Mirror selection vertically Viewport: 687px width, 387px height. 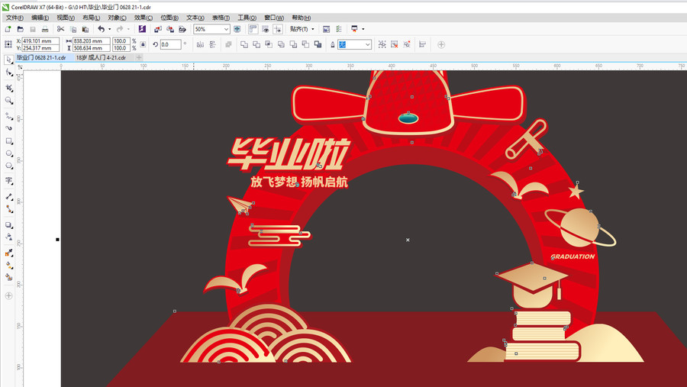click(212, 44)
